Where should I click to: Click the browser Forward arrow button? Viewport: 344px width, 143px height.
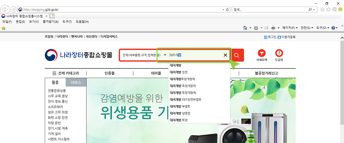(x=13, y=9)
